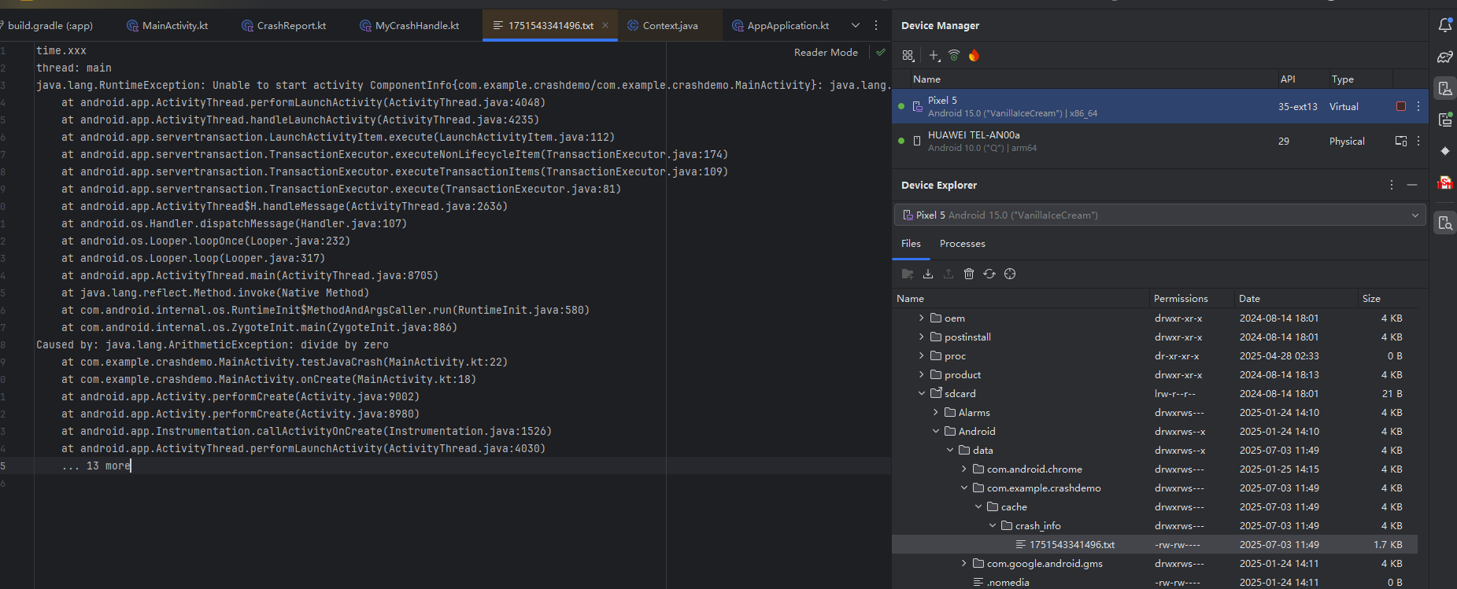Toggle the Device Explorer sidebar icon
The image size is (1457, 589).
1445,223
